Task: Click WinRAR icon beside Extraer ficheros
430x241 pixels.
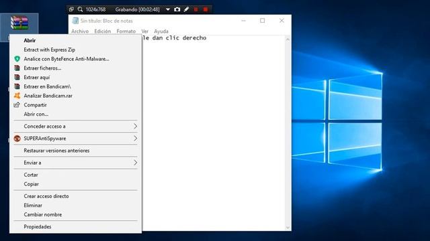Action: (17, 68)
